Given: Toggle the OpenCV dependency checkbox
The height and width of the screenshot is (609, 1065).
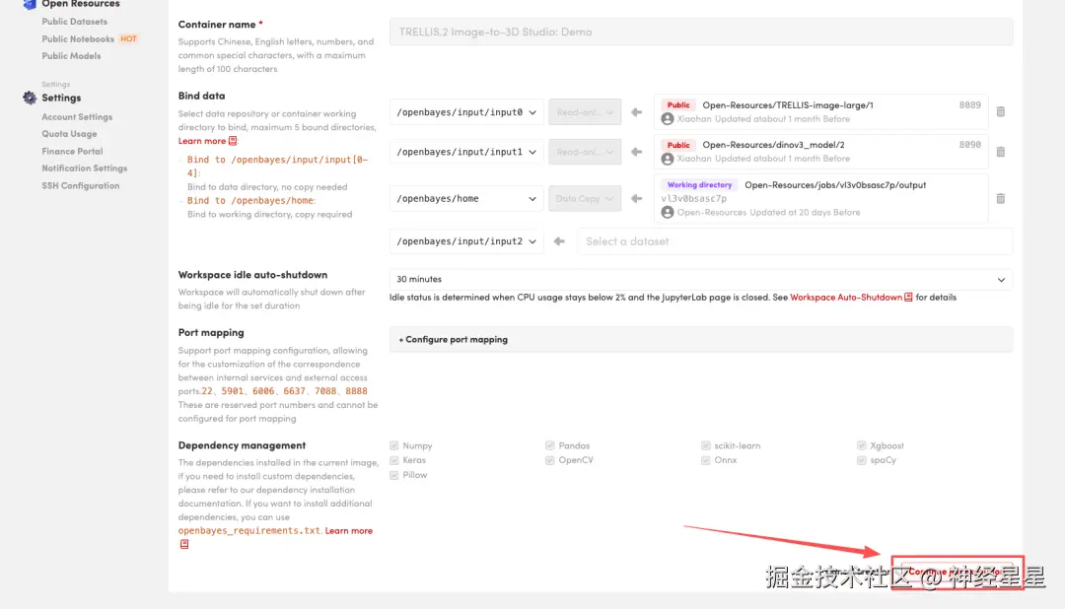Looking at the screenshot, I should tap(549, 460).
